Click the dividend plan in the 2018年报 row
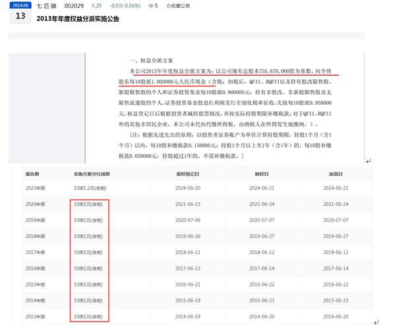The image size is (420, 326). pyautogui.click(x=88, y=236)
